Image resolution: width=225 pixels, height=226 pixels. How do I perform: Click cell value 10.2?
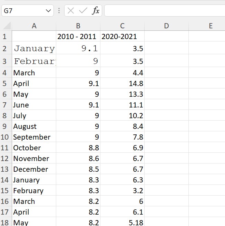click(123, 115)
